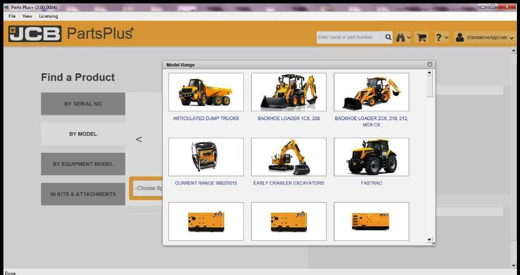Open EARLY CRAWLER EXCAVATORS link

[289, 183]
